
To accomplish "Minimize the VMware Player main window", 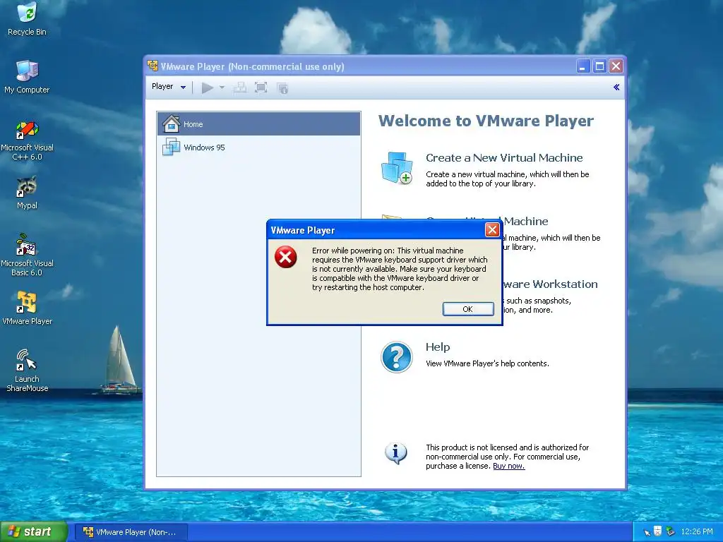I will coord(583,66).
